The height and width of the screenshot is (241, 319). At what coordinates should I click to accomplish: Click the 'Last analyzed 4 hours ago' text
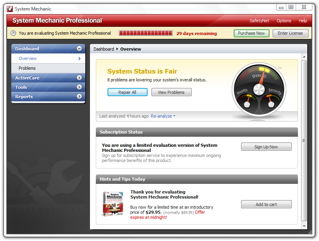point(124,116)
